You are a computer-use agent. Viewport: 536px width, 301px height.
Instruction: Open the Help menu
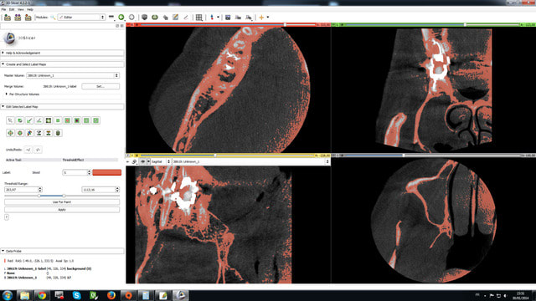(30, 9)
